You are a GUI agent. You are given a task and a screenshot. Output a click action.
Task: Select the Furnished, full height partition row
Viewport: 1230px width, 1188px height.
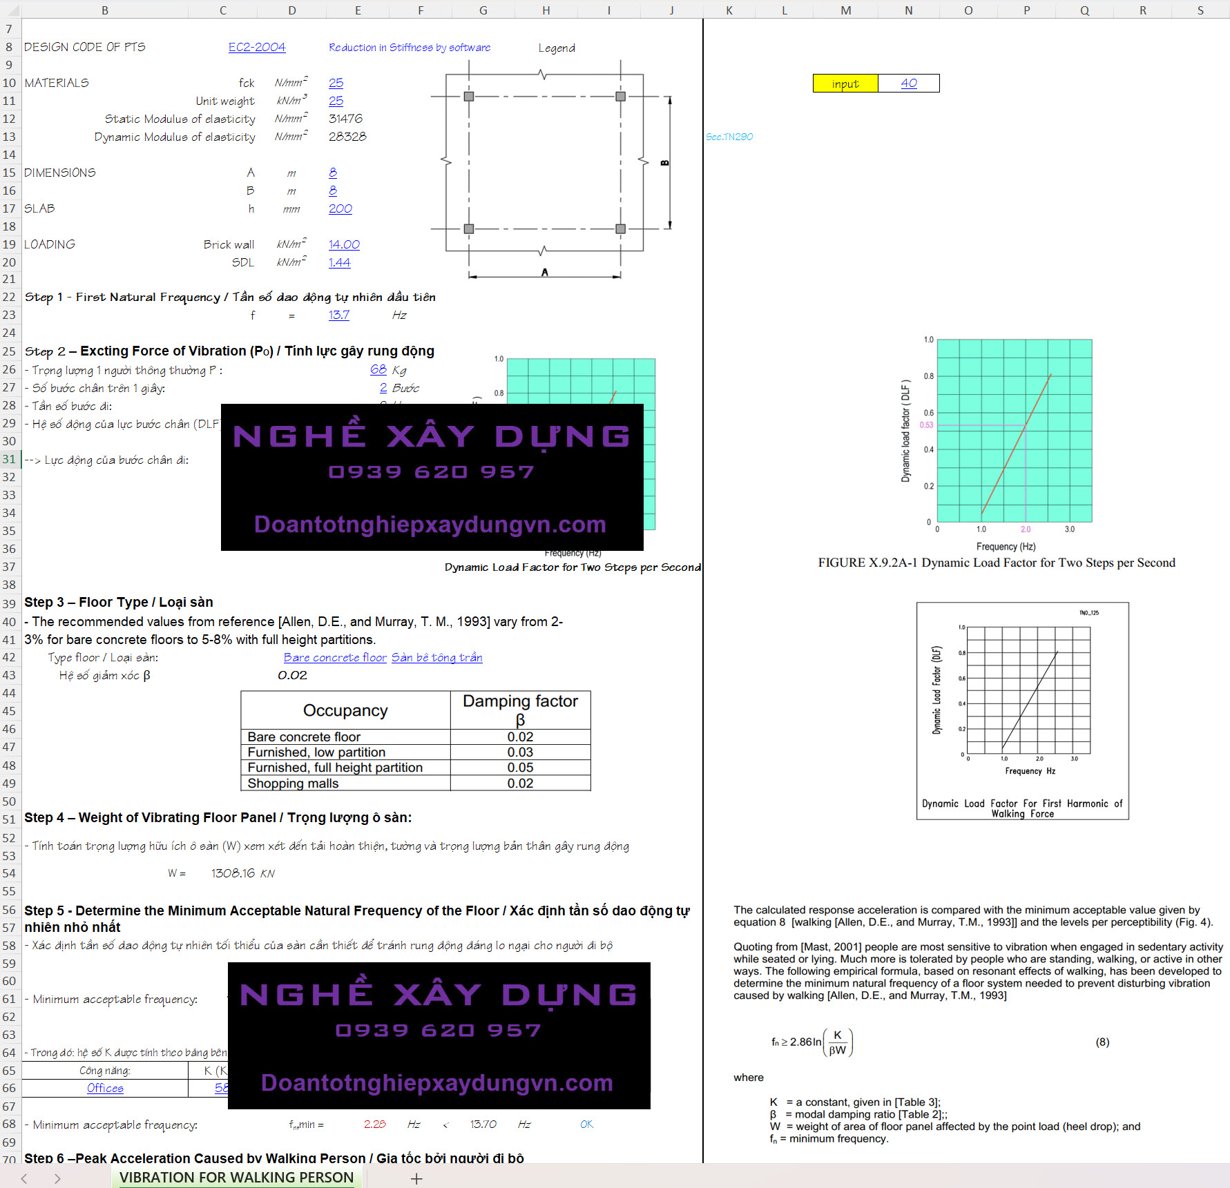click(x=415, y=768)
